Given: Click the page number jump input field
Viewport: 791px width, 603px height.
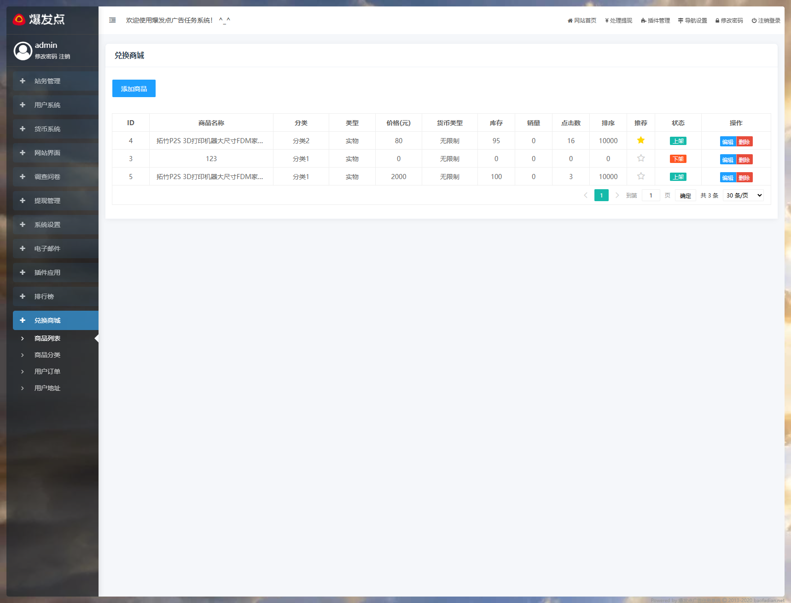Looking at the screenshot, I should tap(651, 196).
